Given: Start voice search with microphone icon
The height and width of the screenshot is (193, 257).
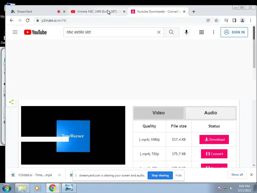Looking at the screenshot, I should pyautogui.click(x=186, y=32).
